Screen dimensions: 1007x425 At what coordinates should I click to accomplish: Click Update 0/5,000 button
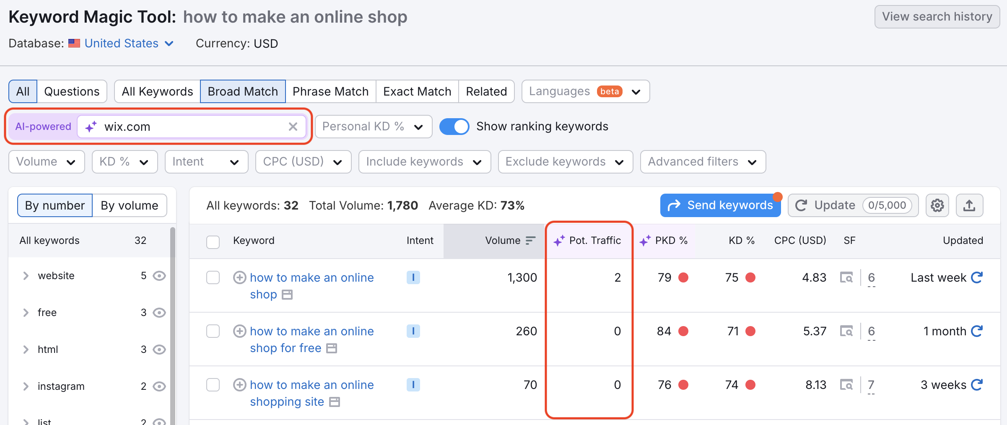click(x=853, y=205)
